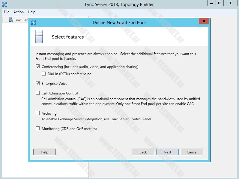
Task: Select the Lync Server tree node icon
Action: [x=11, y=20]
